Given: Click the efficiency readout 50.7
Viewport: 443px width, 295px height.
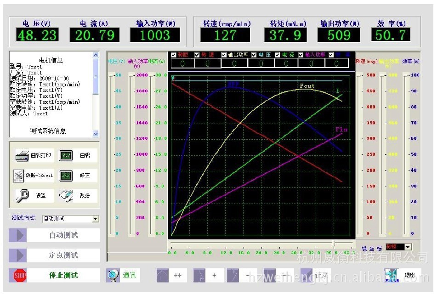Looking at the screenshot, I should click(391, 35).
